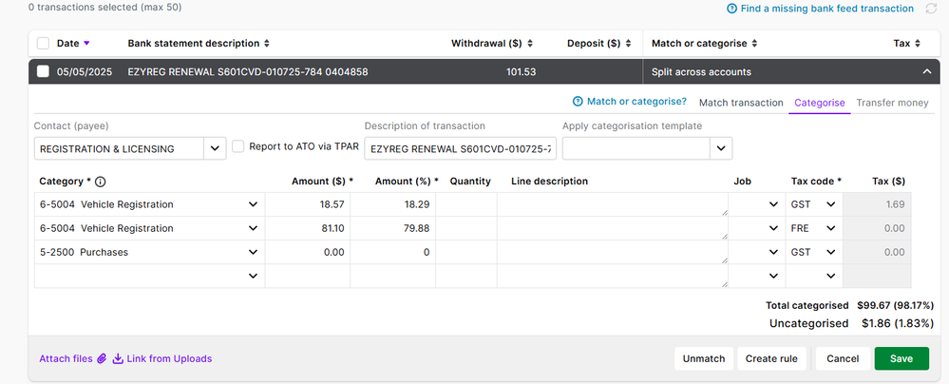Enable Report to ATO via TPAR

[239, 146]
